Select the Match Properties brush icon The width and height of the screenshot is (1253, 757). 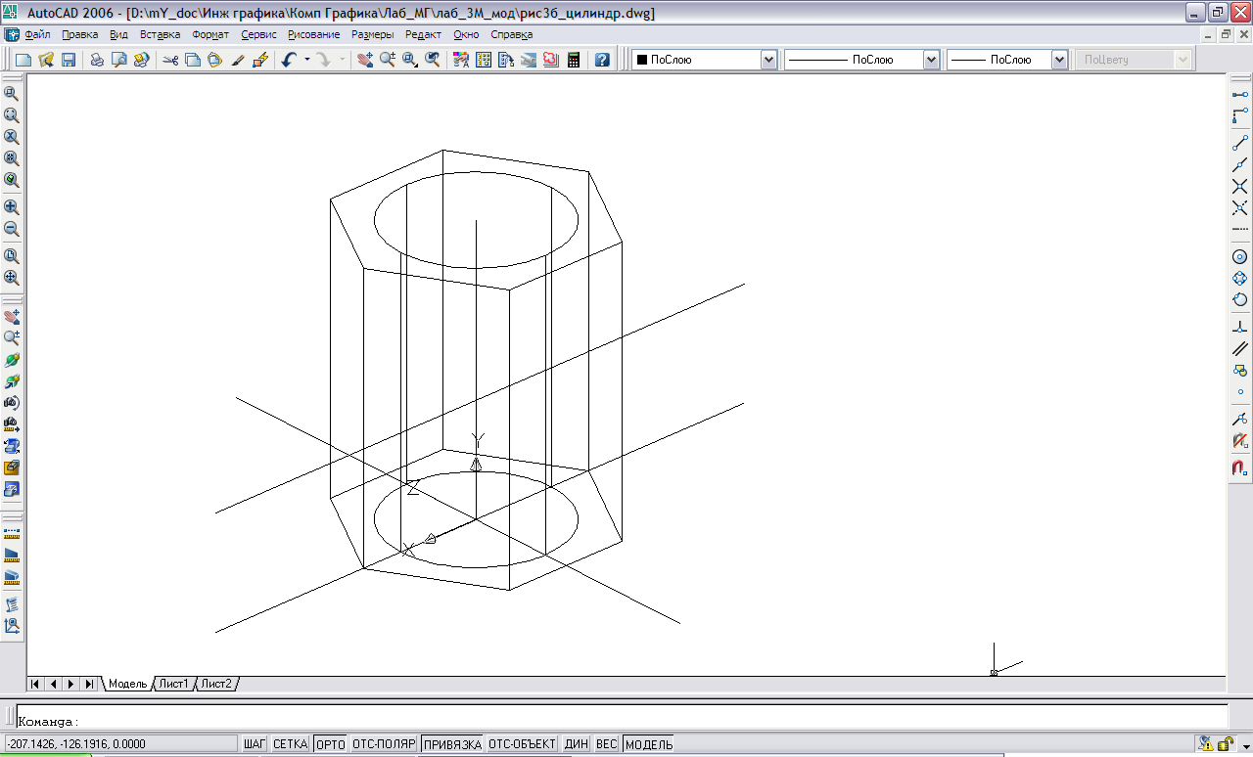[237, 60]
